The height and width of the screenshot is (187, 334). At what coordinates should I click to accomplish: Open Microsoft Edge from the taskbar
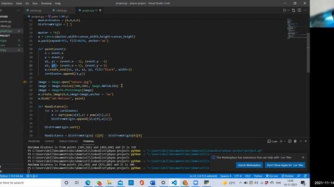coord(88,183)
